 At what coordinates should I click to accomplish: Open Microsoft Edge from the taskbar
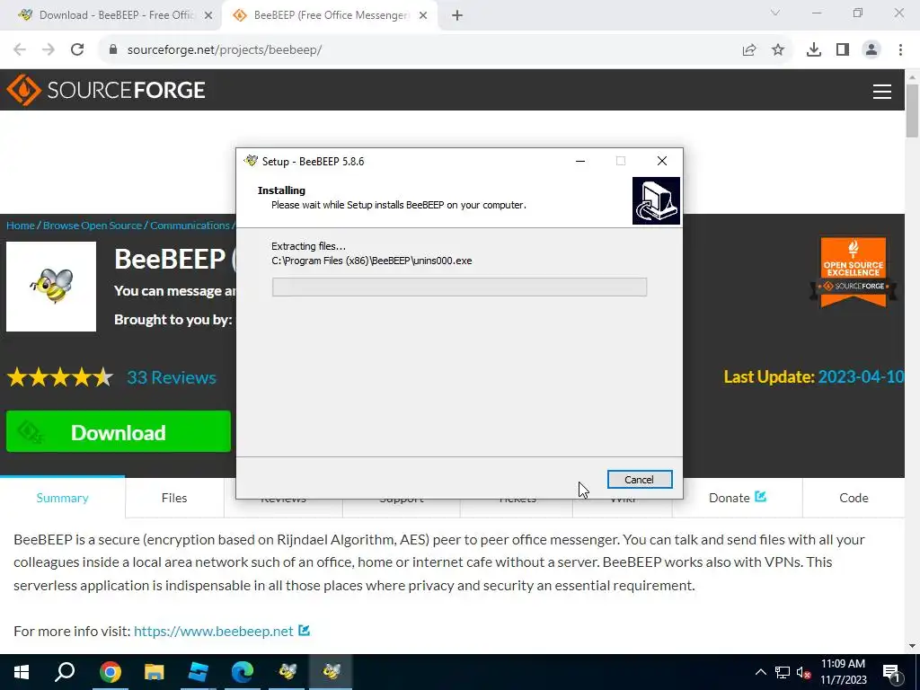click(x=243, y=672)
